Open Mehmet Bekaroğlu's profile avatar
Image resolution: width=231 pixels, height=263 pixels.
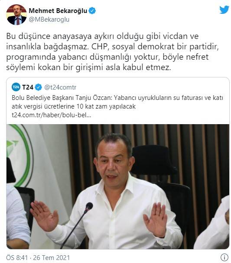pos(16,15)
